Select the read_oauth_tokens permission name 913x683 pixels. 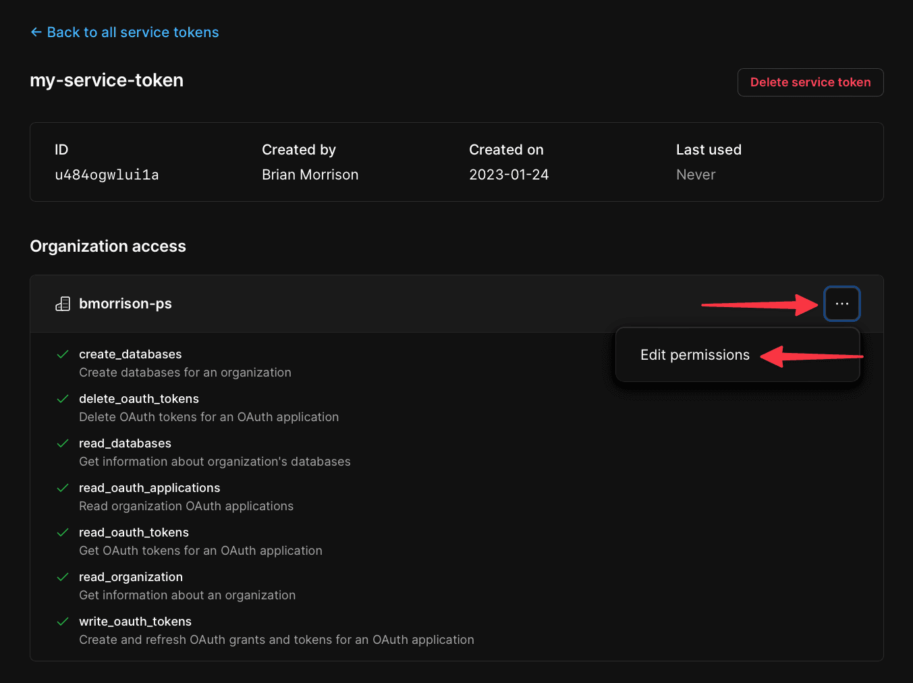click(x=134, y=532)
